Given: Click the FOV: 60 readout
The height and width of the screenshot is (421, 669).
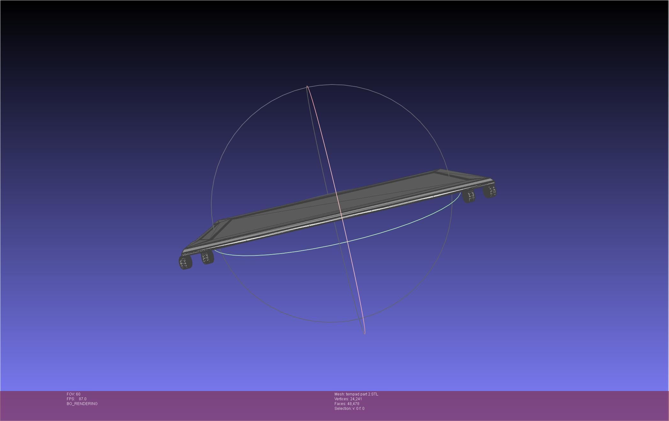Looking at the screenshot, I should point(73,394).
